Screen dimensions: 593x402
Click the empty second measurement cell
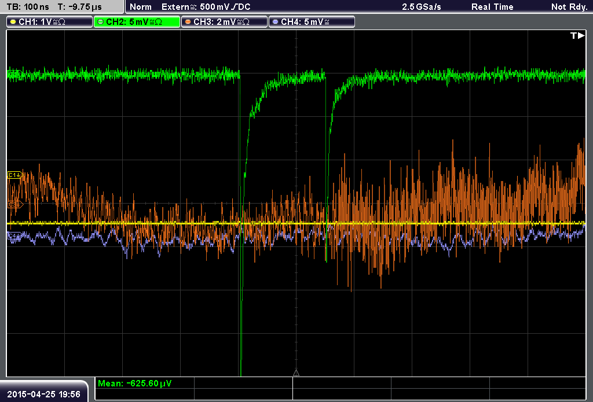pyautogui.click(x=243, y=383)
